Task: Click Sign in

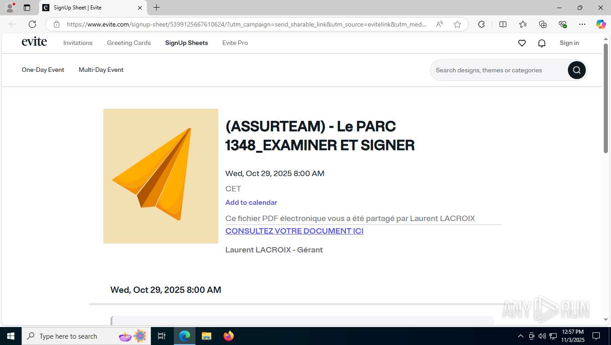Action: (x=569, y=43)
